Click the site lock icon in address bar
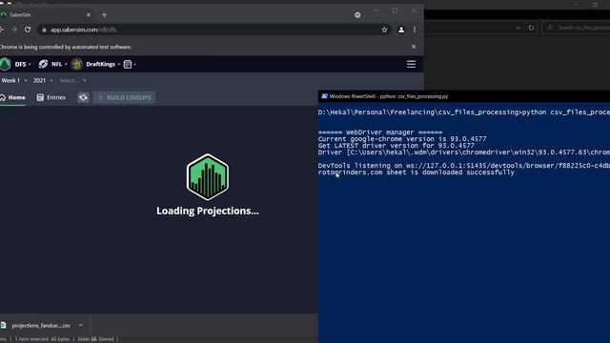The height and width of the screenshot is (343, 610). (44, 30)
